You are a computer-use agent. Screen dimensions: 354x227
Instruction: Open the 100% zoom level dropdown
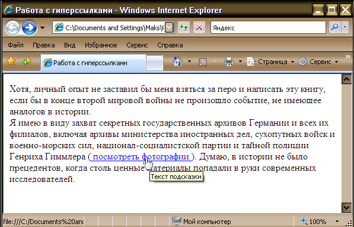pyautogui.click(x=337, y=222)
